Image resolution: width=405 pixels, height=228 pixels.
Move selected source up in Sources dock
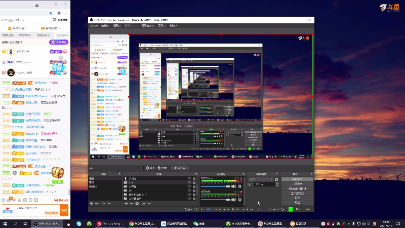[x=144, y=204]
